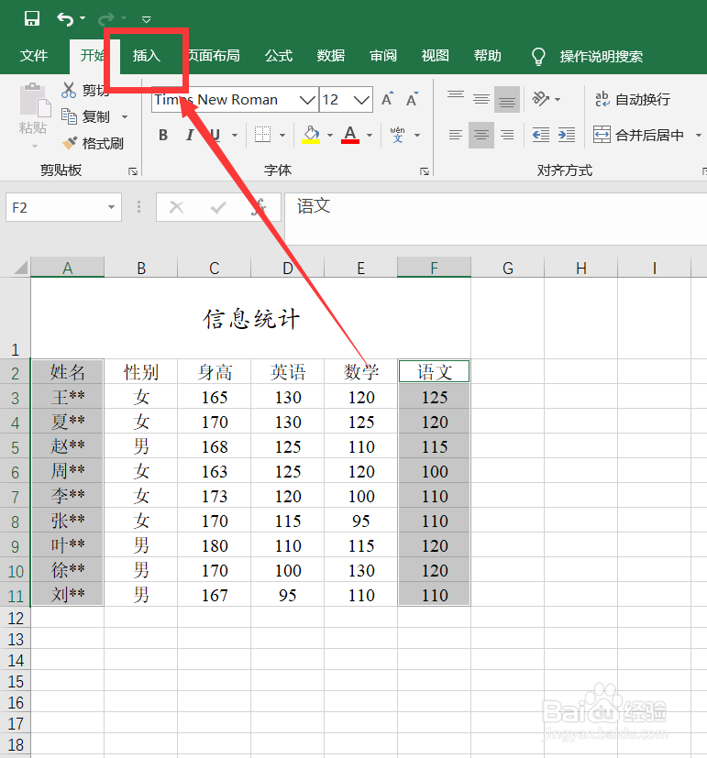Open Customize Quick Access Toolbar arrow
The image size is (707, 758).
coord(147,19)
